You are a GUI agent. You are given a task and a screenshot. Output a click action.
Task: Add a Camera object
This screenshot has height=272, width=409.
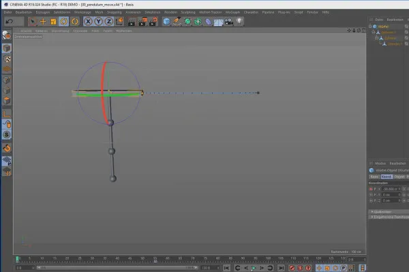(229, 22)
